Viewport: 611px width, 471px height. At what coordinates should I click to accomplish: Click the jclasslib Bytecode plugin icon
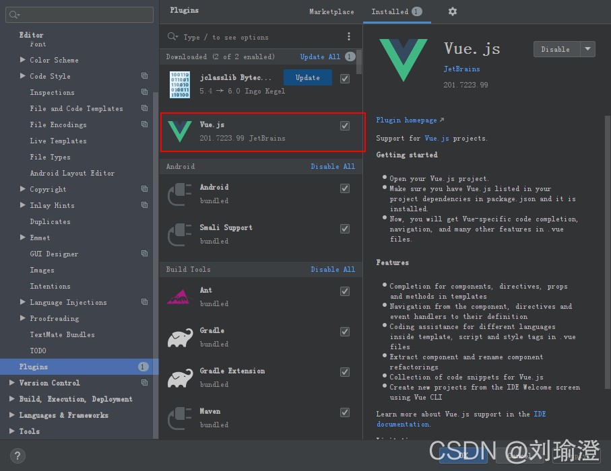click(x=180, y=85)
